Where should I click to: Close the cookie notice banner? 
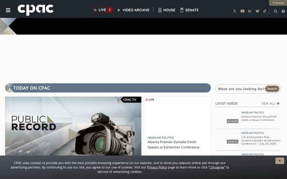point(280,161)
